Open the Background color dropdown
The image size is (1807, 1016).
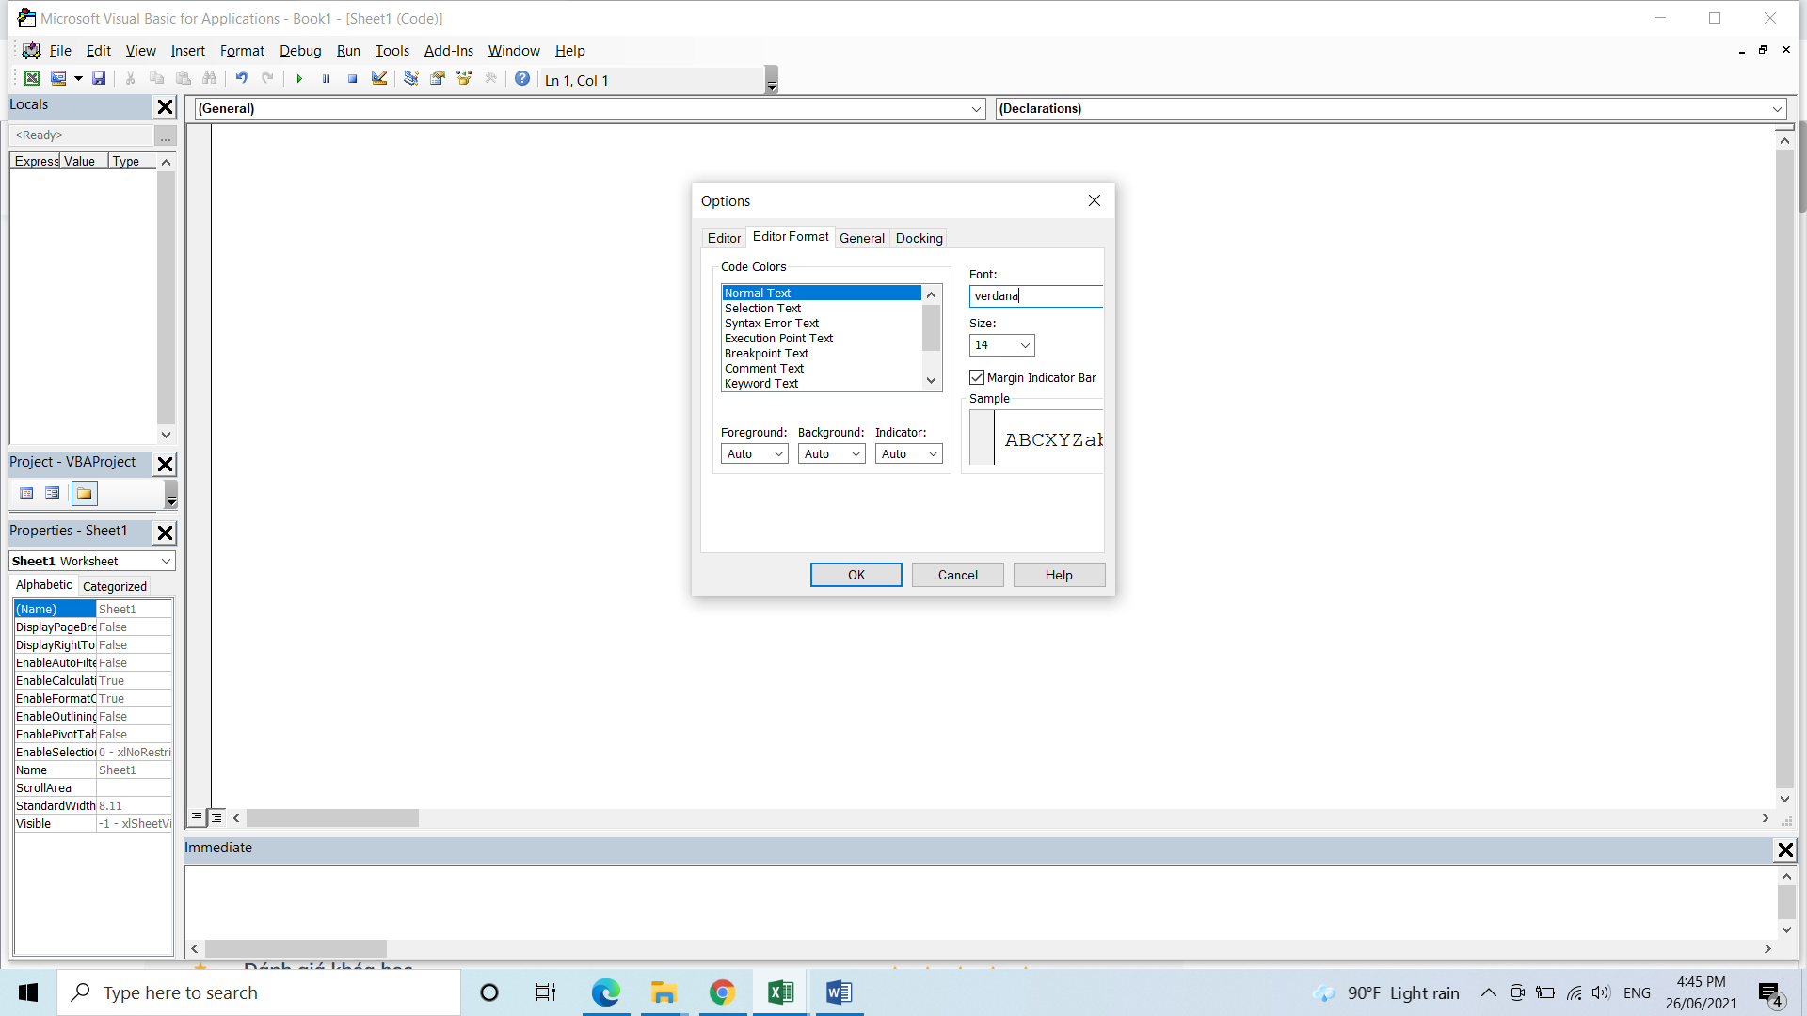point(856,453)
